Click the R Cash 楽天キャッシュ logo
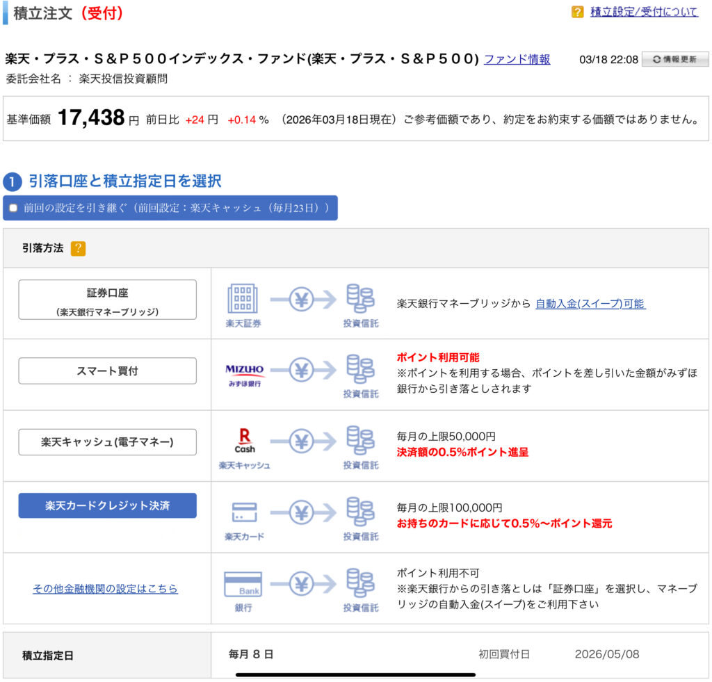This screenshot has width=712, height=682. pyautogui.click(x=245, y=441)
